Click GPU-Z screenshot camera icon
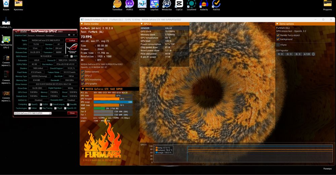This screenshot has height=175, width=336. click(69, 35)
